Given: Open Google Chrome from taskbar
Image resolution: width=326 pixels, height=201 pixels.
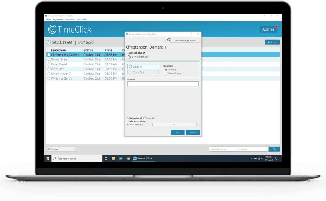Looking at the screenshot, I should [x=128, y=159].
